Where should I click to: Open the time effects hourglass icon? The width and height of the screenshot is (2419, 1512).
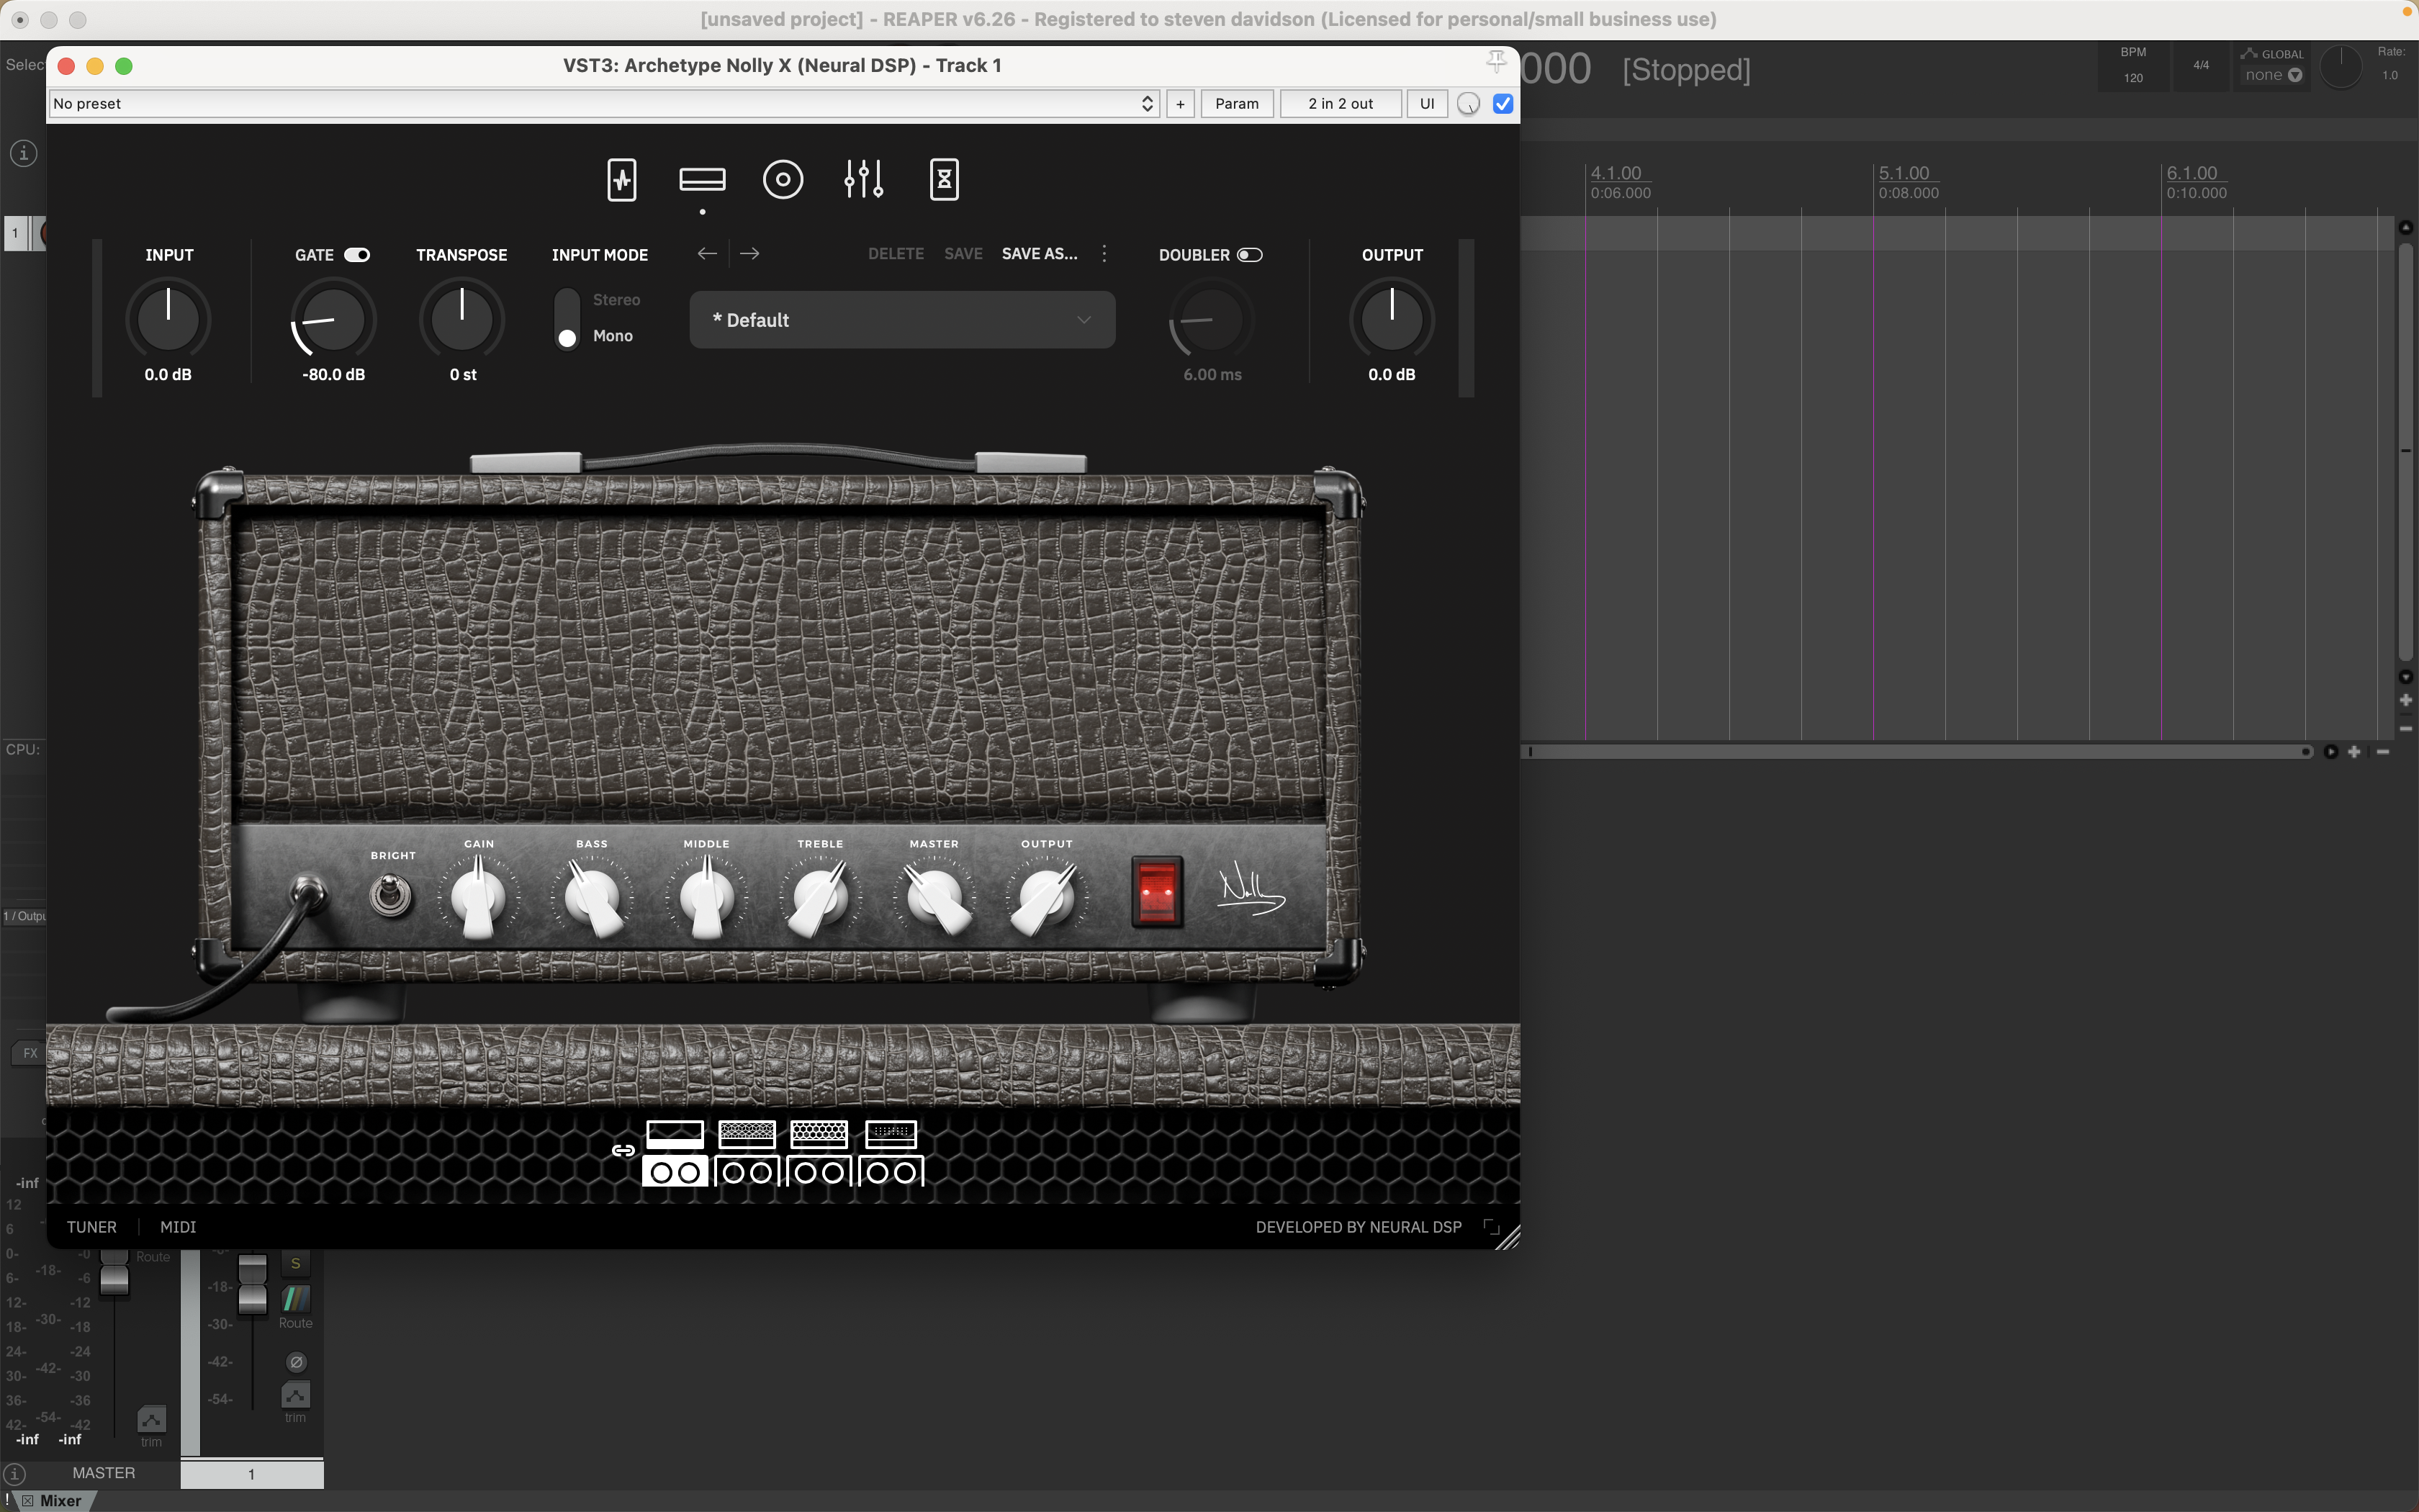pyautogui.click(x=944, y=180)
